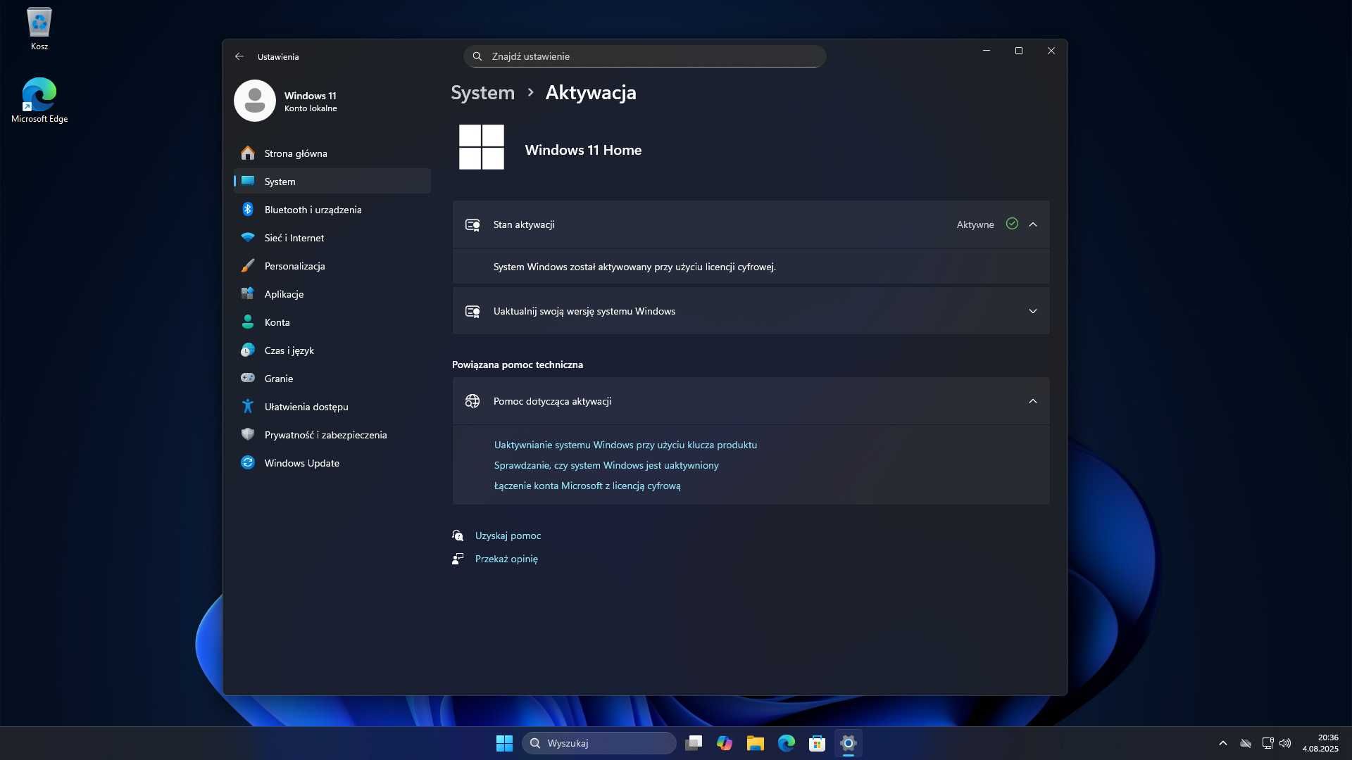Screen dimensions: 1352x760
Task: Go to Sieć i Internet settings
Action: (x=332, y=238)
